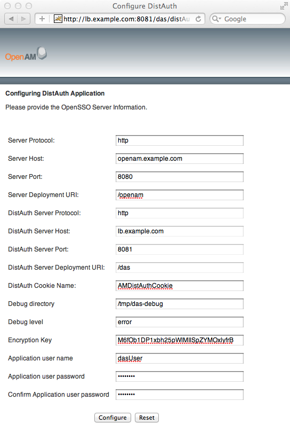This screenshot has width=290, height=440.
Task: Click the site favicon in address bar
Action: click(x=58, y=19)
